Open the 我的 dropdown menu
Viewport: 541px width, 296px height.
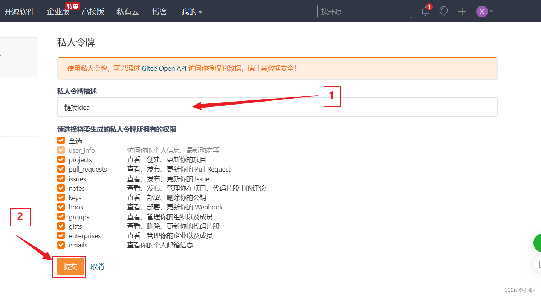tap(192, 12)
